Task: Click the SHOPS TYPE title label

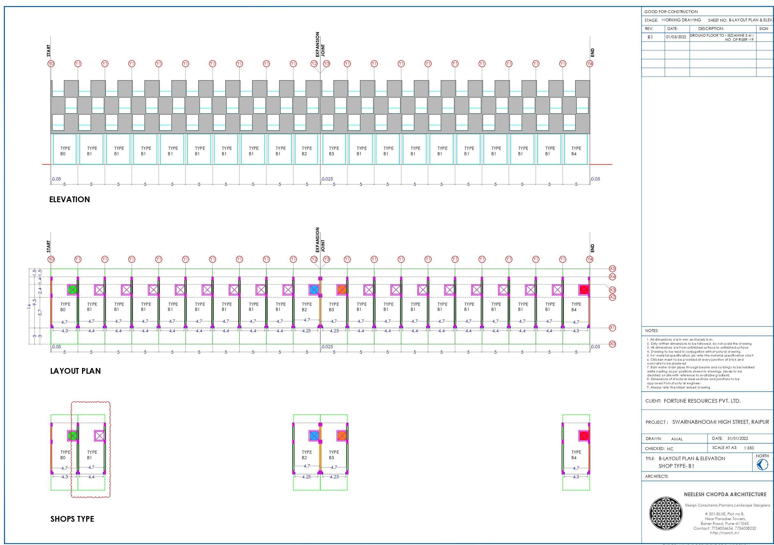Action: pyautogui.click(x=72, y=519)
